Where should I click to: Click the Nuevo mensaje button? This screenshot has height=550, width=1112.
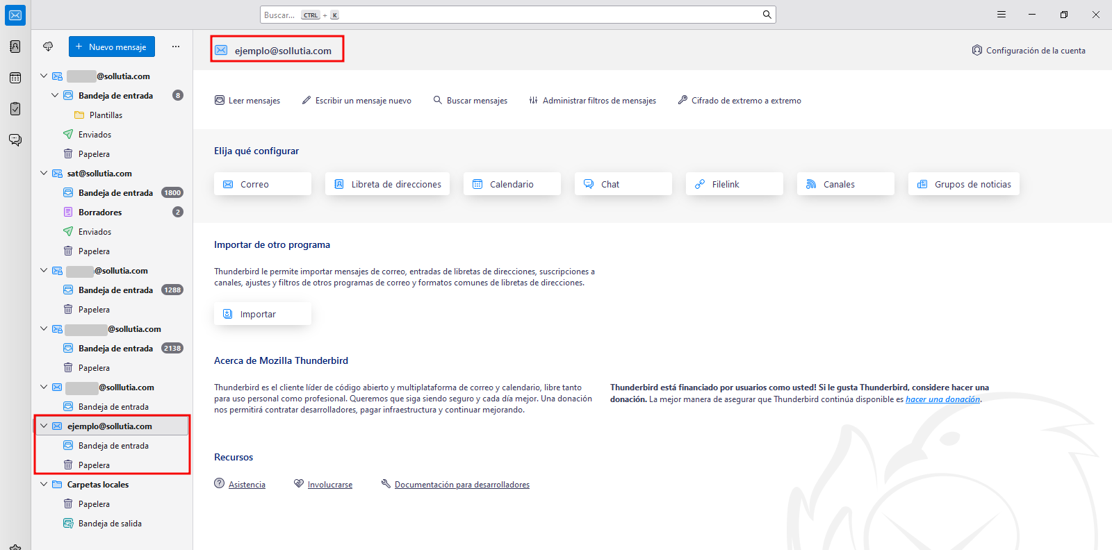pyautogui.click(x=112, y=47)
